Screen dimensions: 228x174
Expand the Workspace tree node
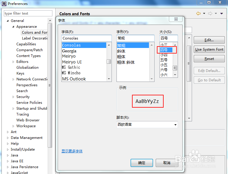tap(13, 126)
